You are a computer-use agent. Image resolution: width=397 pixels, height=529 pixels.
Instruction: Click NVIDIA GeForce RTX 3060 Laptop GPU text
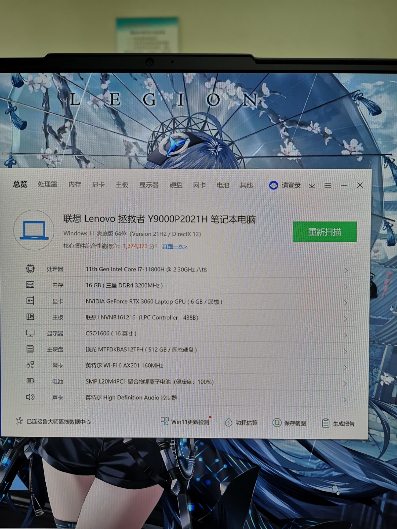point(154,302)
